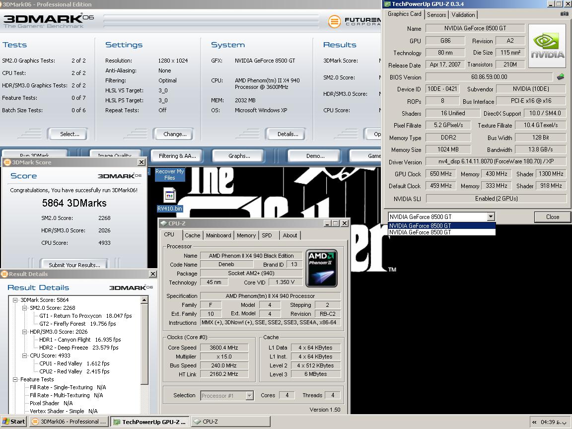Switch to GPU-Z Graphics Card tab
Image resolution: width=572 pixels, height=429 pixels.
click(404, 14)
